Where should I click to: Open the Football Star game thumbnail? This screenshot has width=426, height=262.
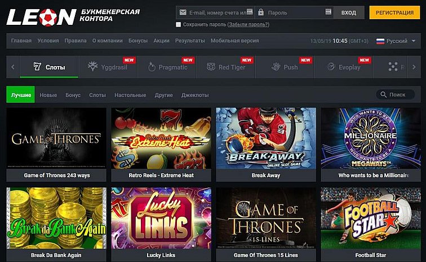tap(371, 218)
